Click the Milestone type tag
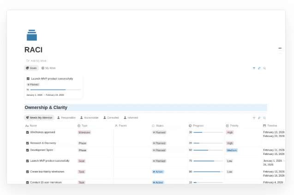The height and width of the screenshot is (195, 294). 84,132
